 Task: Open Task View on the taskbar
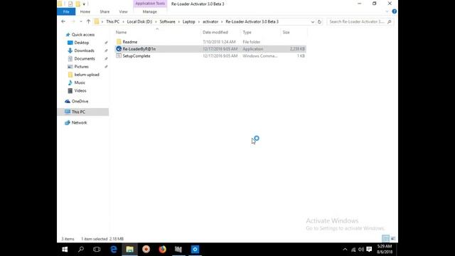click(x=97, y=250)
